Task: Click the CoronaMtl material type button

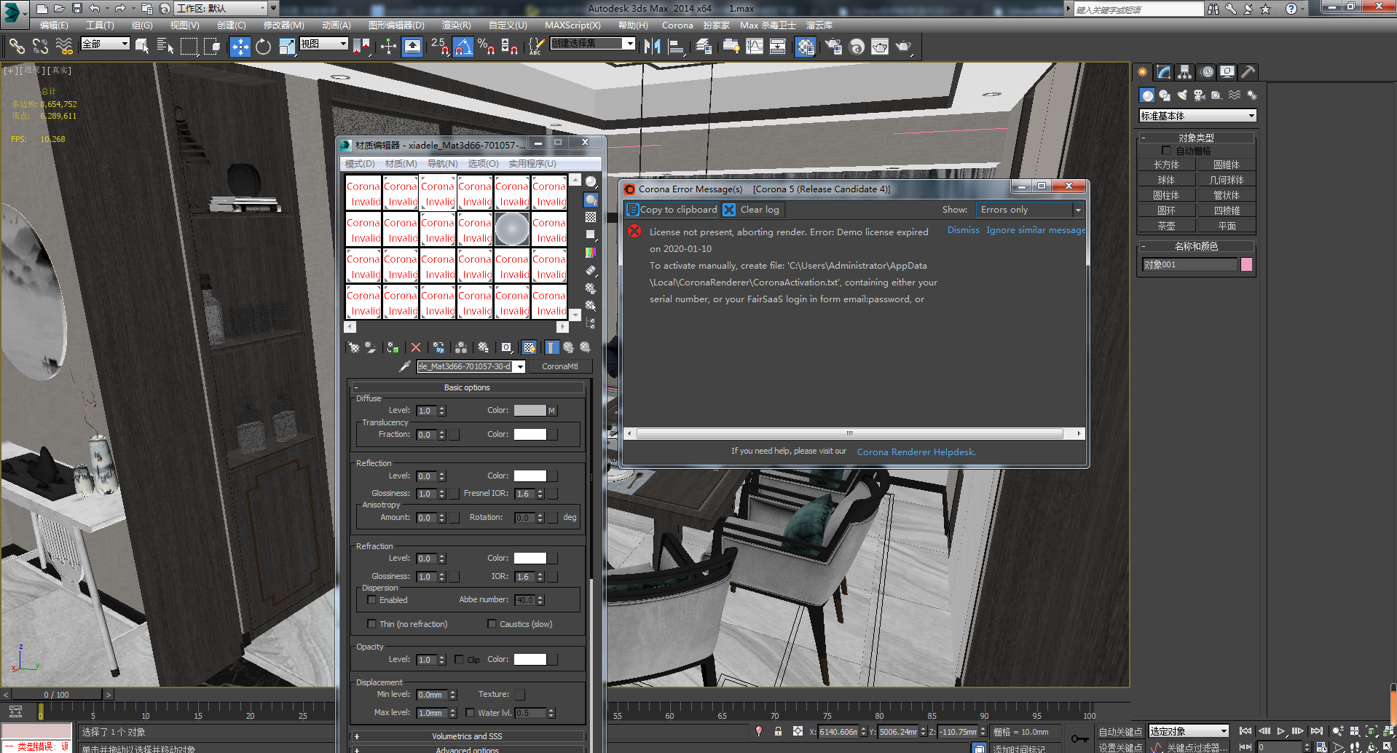Action: (x=559, y=367)
